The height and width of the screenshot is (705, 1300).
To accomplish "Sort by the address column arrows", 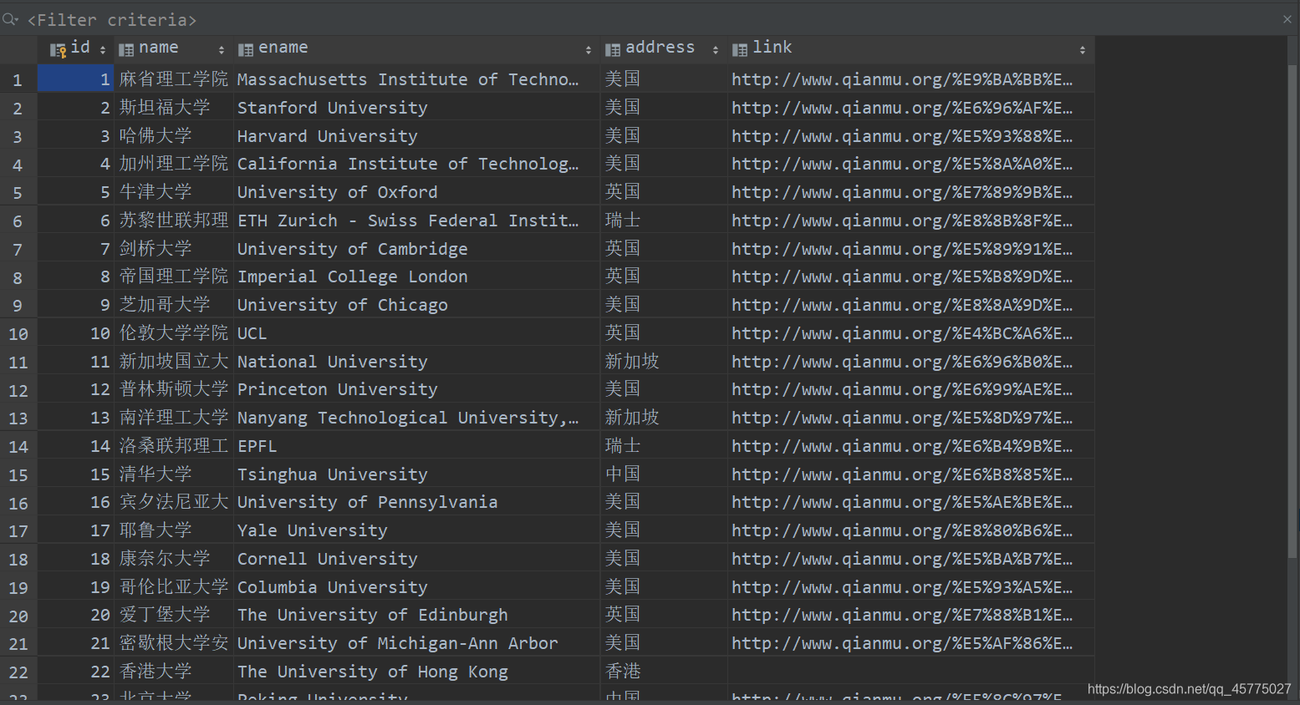I will (716, 50).
